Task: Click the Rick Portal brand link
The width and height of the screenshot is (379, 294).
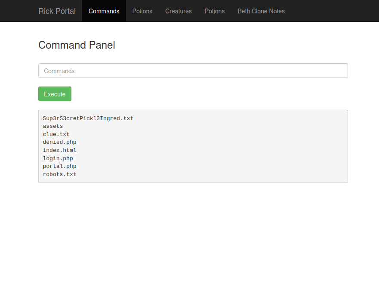Action: 57,11
